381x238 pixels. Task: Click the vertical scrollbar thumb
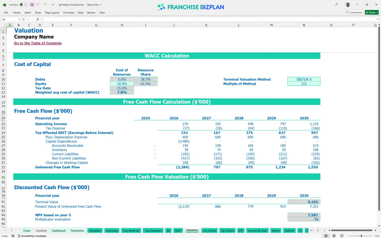pyautogui.click(x=378, y=119)
